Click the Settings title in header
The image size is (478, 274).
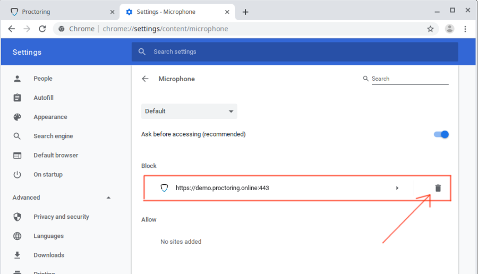(x=27, y=52)
